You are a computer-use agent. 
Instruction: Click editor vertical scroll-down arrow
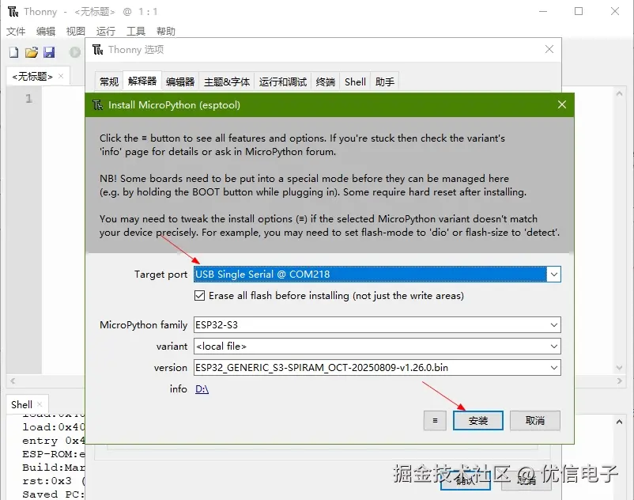point(619,367)
